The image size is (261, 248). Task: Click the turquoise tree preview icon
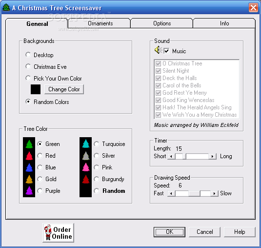click(x=86, y=144)
